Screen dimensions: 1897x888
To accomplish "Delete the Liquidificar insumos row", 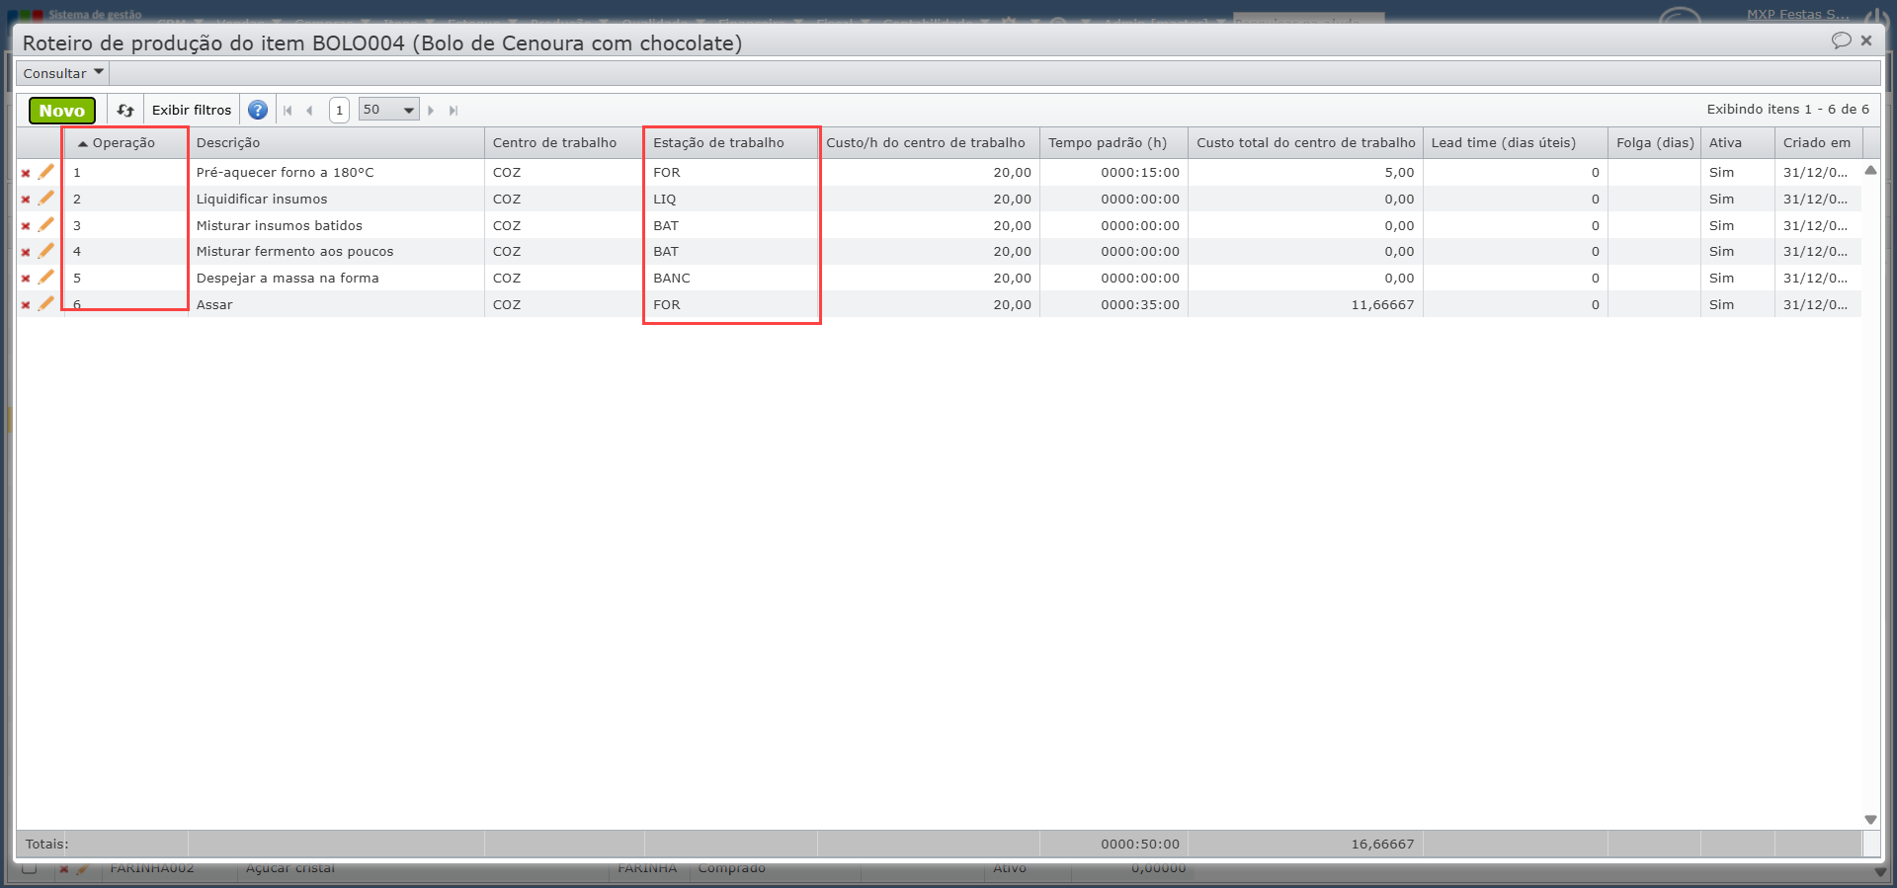I will tap(26, 200).
